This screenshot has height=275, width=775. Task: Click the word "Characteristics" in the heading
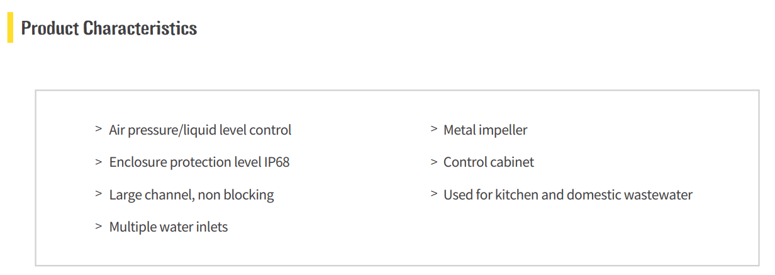[140, 28]
